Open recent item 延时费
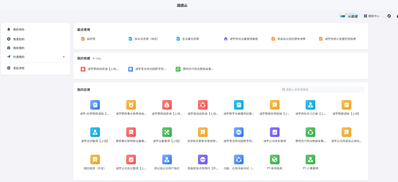Viewport: 398px width, 182px height. pos(88,39)
